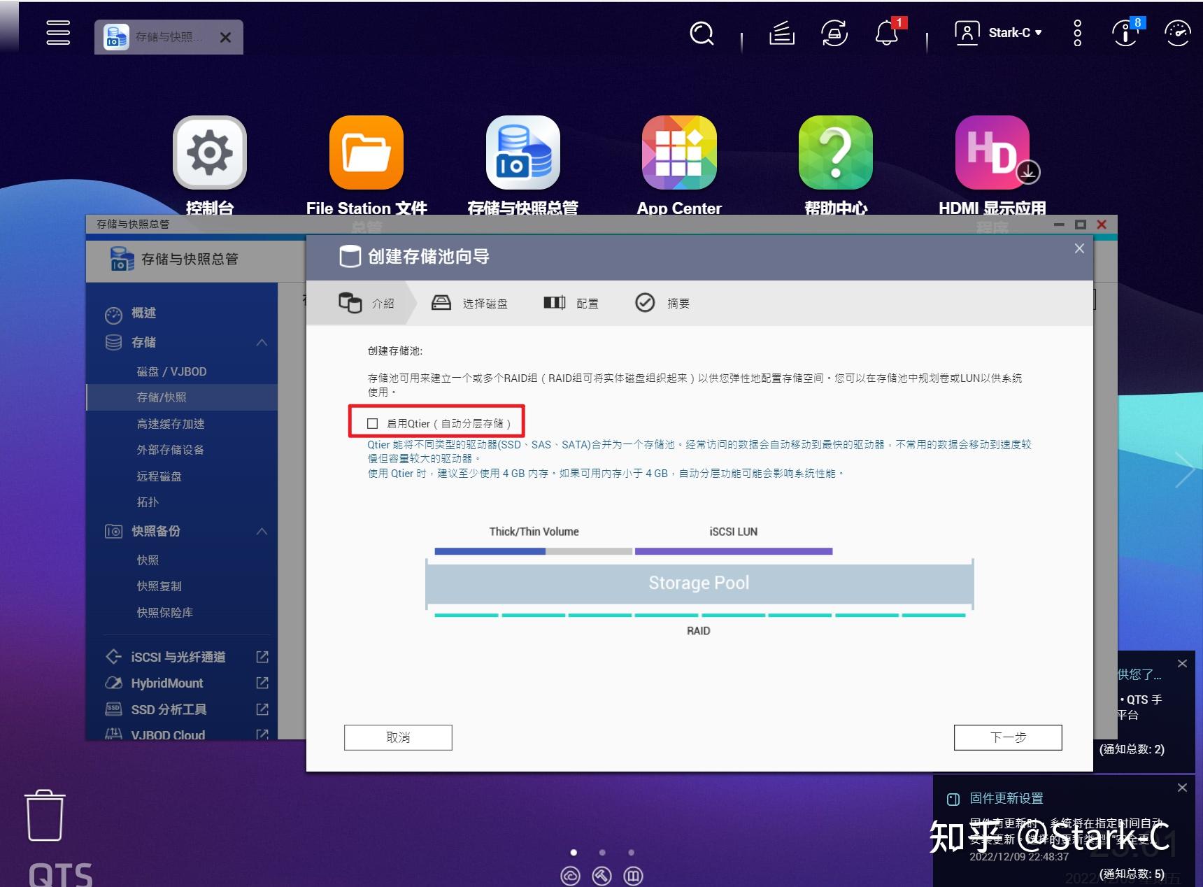The height and width of the screenshot is (887, 1203).
Task: Open the 帮助中心 help icon
Action: point(835,152)
